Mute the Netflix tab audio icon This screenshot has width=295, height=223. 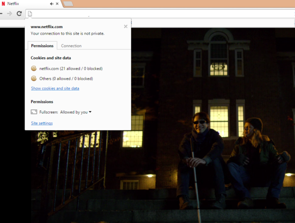point(51,4)
